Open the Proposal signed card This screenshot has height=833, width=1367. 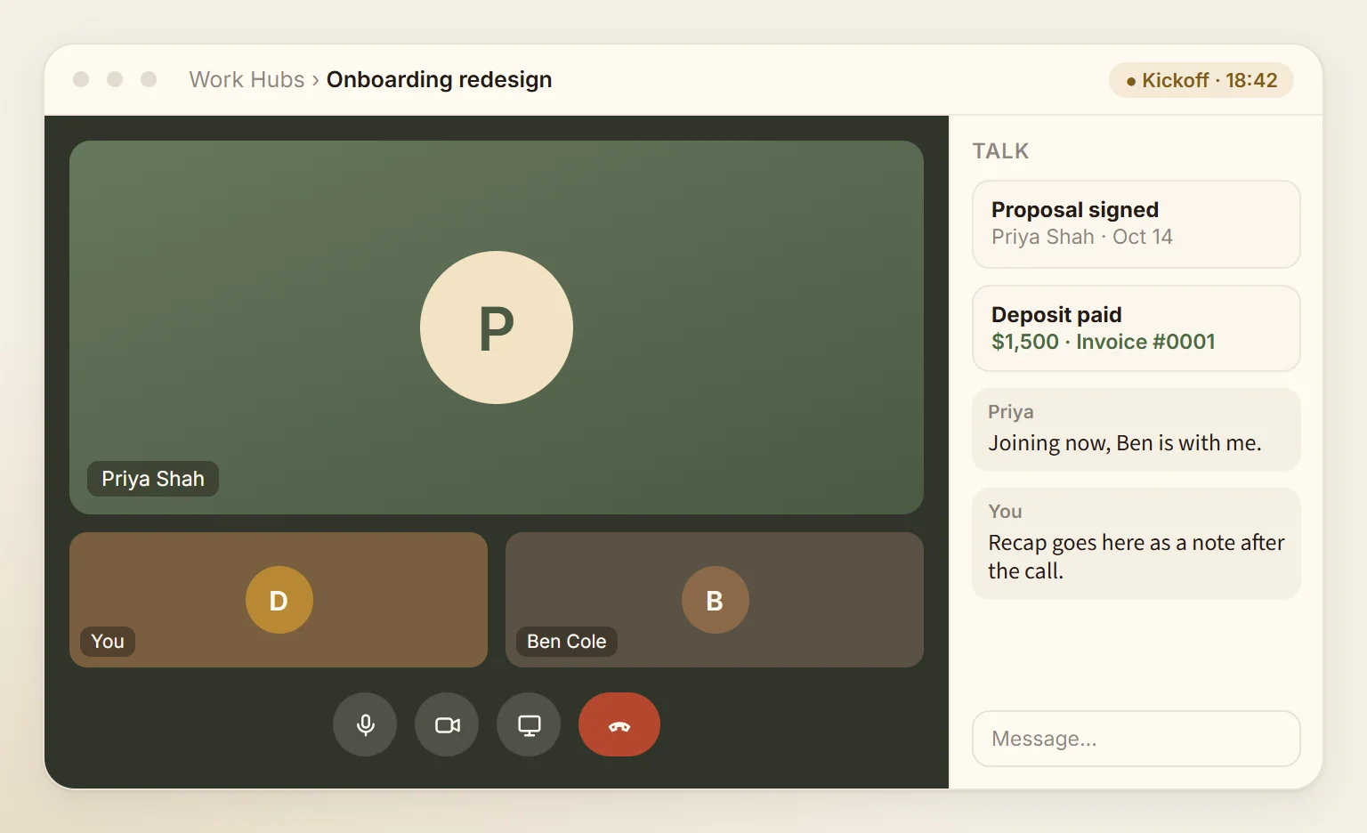[1136, 224]
